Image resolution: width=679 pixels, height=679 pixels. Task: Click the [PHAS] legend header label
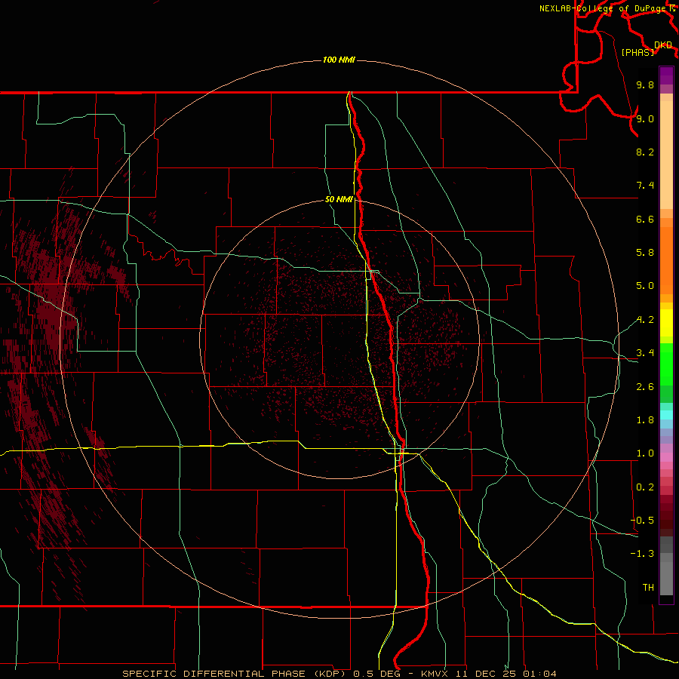[638, 52]
